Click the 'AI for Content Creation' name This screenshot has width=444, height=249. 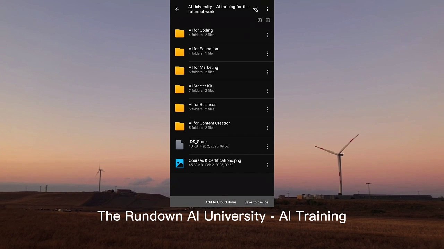point(210,123)
